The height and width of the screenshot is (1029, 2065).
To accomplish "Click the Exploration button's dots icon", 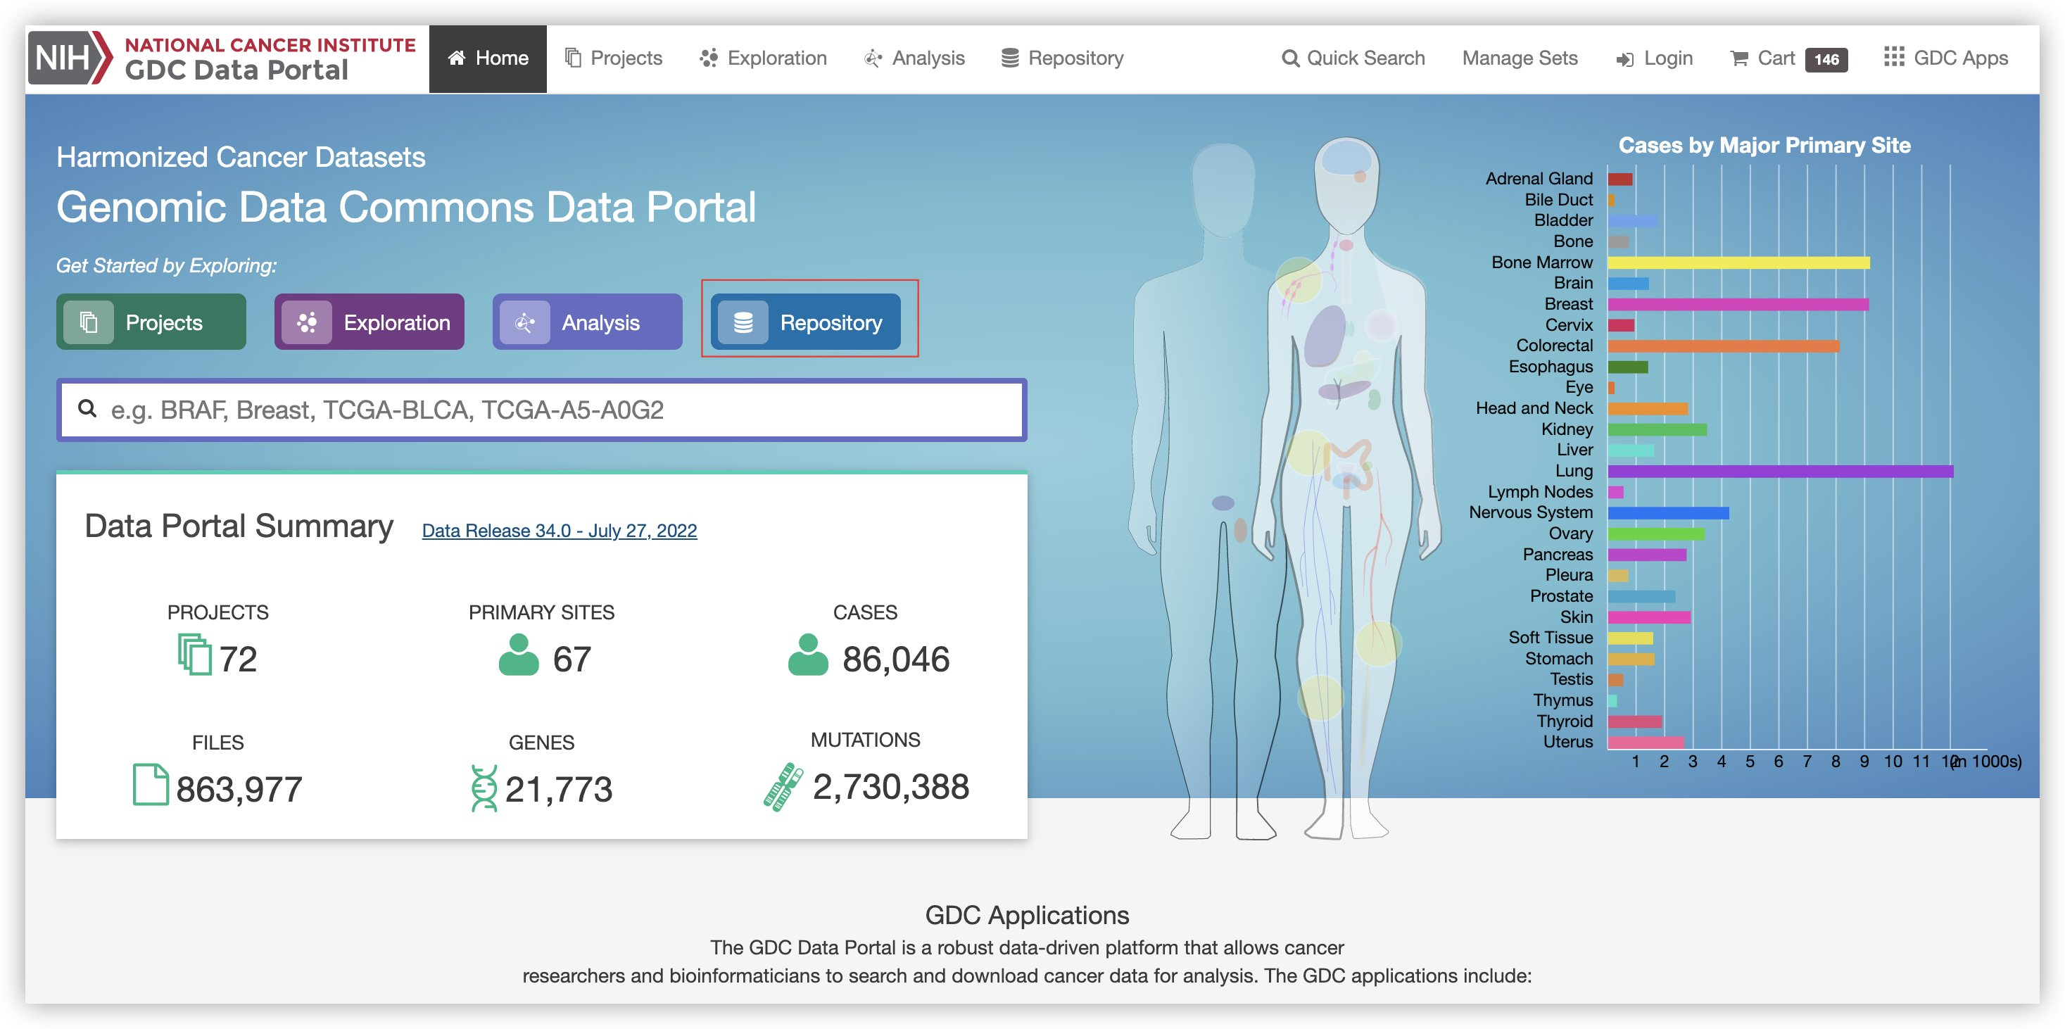I will click(307, 322).
